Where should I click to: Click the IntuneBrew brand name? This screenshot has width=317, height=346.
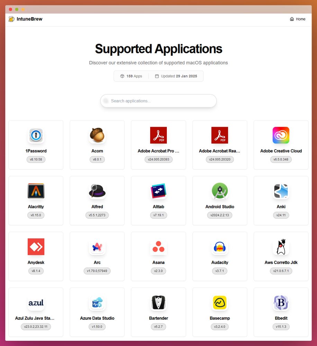click(29, 19)
